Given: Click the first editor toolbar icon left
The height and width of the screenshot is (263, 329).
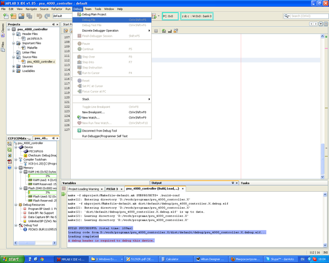Looking at the screenshot, I should [66, 31].
